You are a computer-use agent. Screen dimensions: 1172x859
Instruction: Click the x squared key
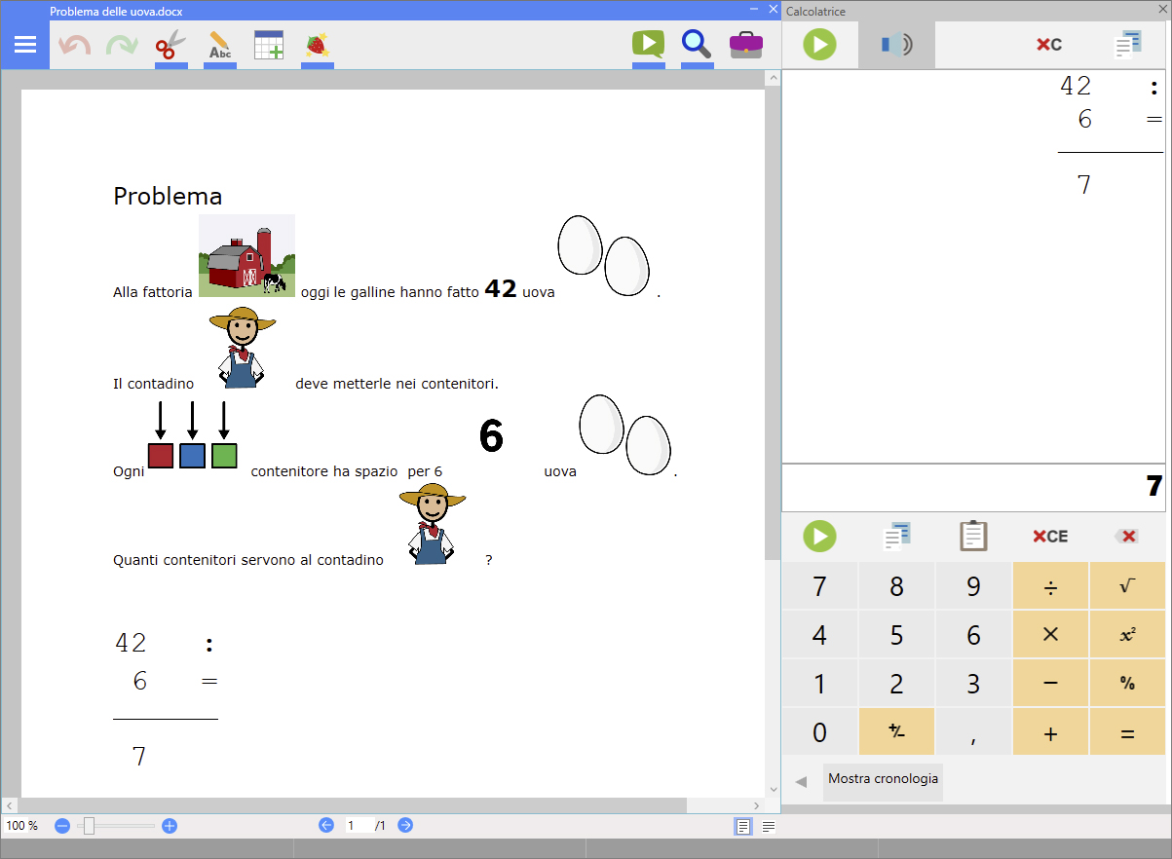coord(1127,634)
